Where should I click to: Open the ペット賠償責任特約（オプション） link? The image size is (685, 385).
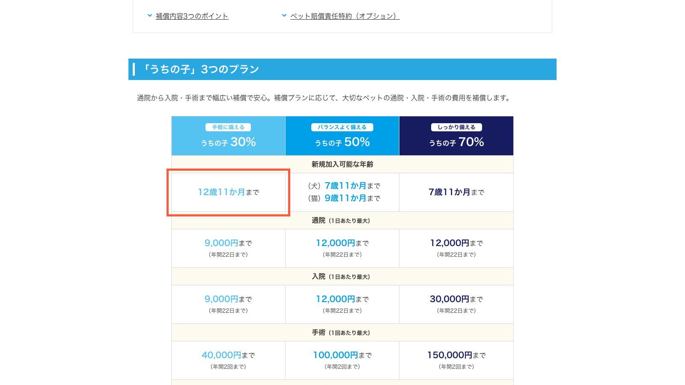click(345, 16)
